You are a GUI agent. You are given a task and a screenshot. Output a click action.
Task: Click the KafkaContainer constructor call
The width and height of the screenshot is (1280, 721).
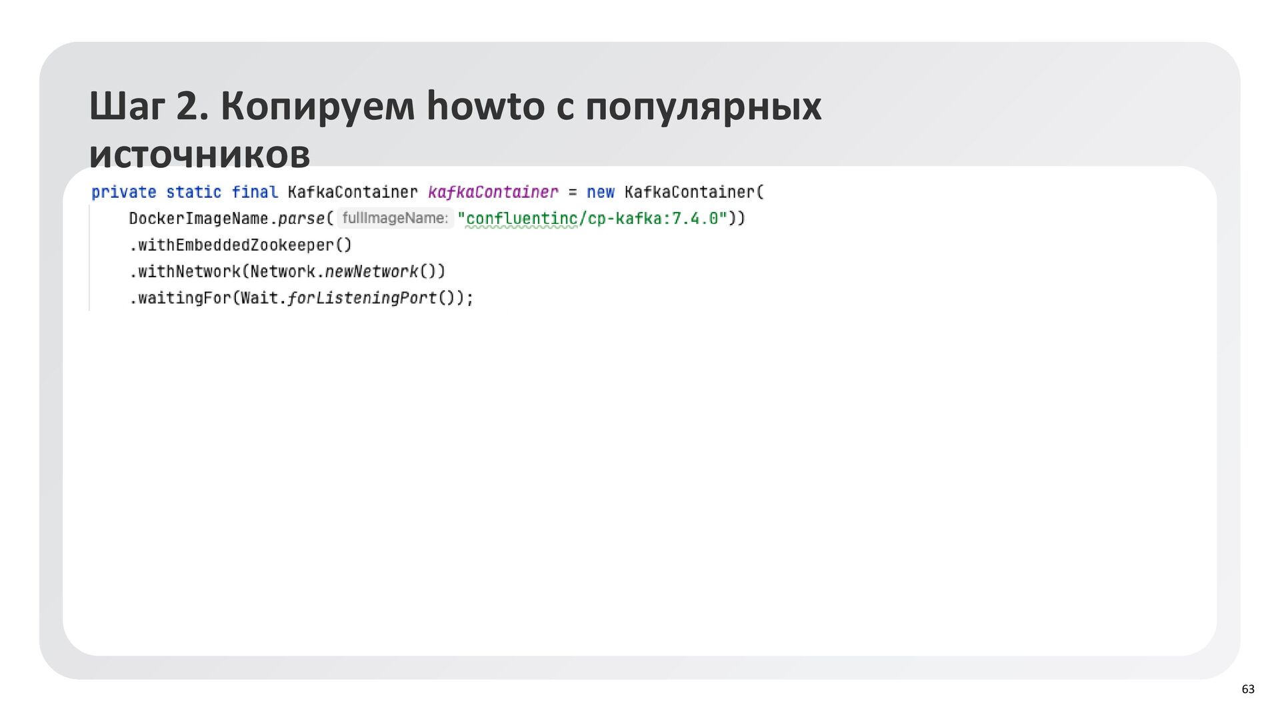pyautogui.click(x=690, y=193)
